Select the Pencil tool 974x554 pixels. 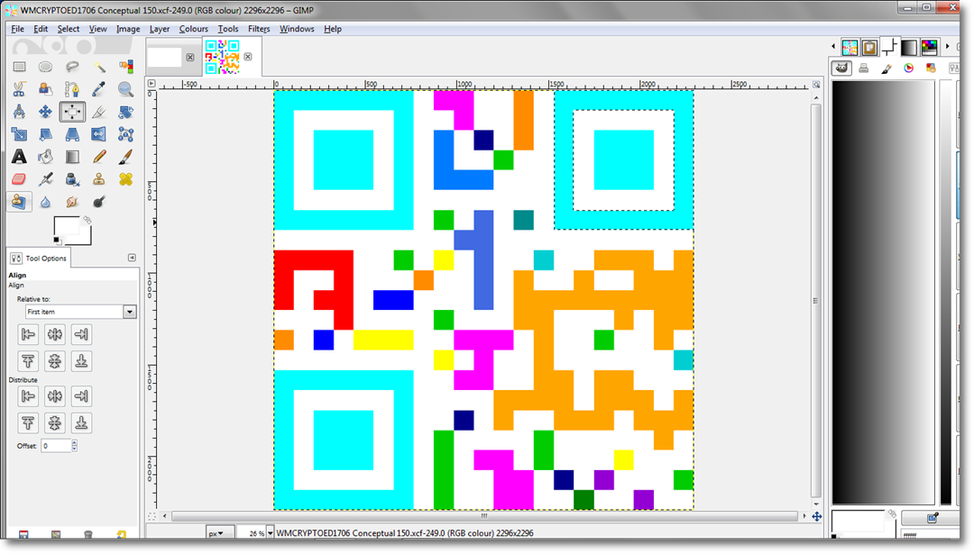point(99,157)
